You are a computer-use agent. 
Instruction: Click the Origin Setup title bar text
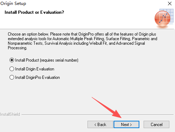[13, 4]
